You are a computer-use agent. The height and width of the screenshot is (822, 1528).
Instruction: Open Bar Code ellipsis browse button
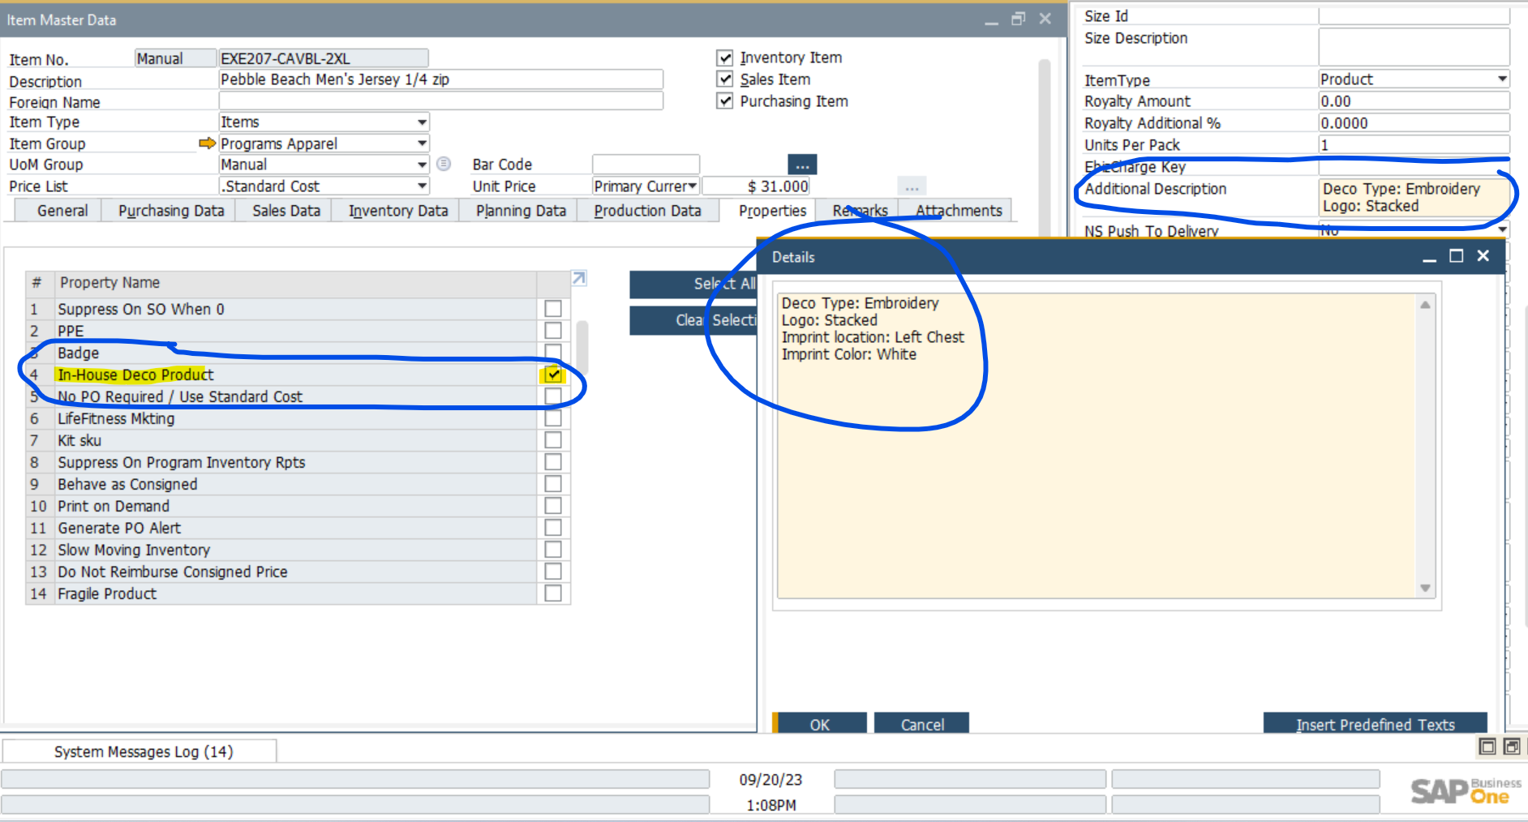[x=802, y=165]
